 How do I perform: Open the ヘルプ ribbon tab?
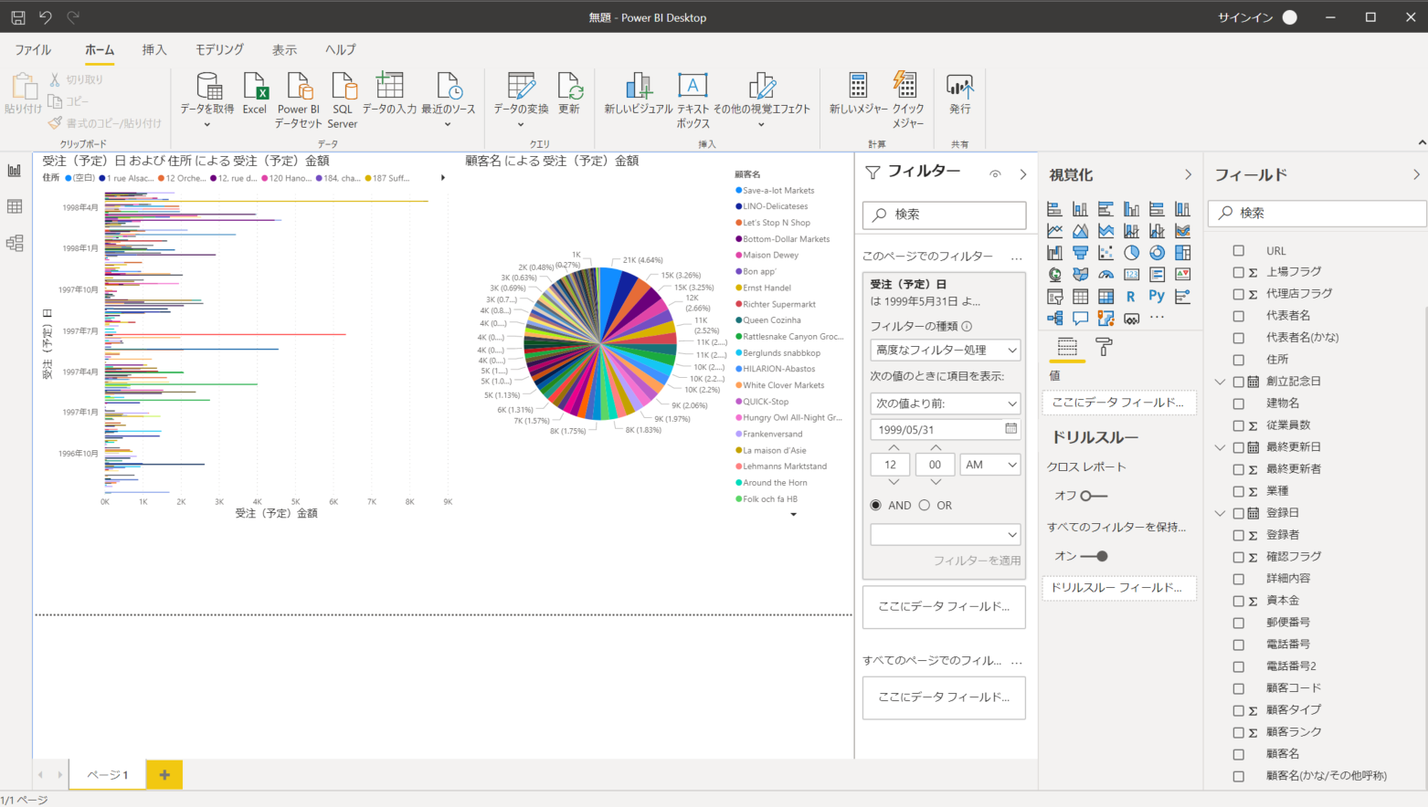point(341,49)
